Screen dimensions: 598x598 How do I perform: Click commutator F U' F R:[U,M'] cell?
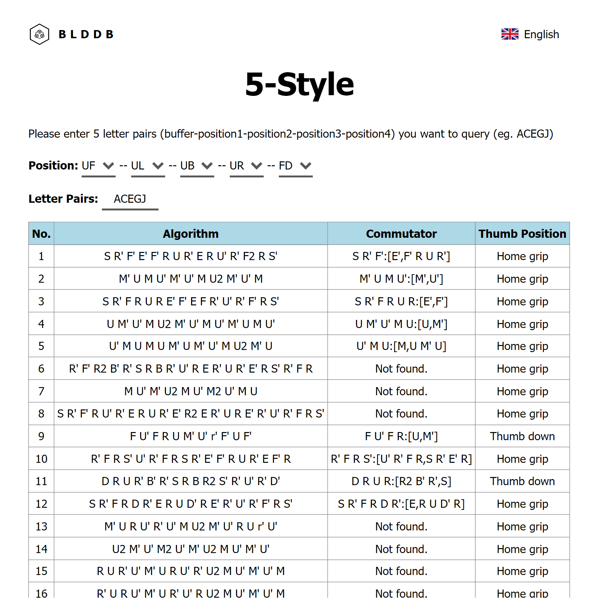[x=401, y=436]
